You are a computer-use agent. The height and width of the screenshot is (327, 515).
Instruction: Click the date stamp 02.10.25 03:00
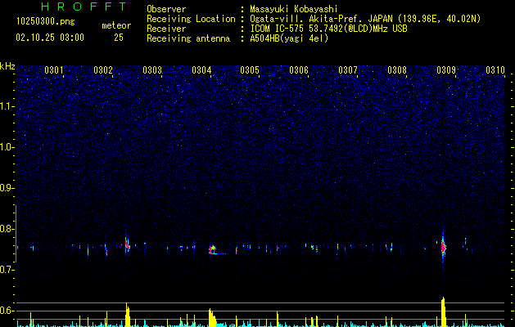(50, 38)
